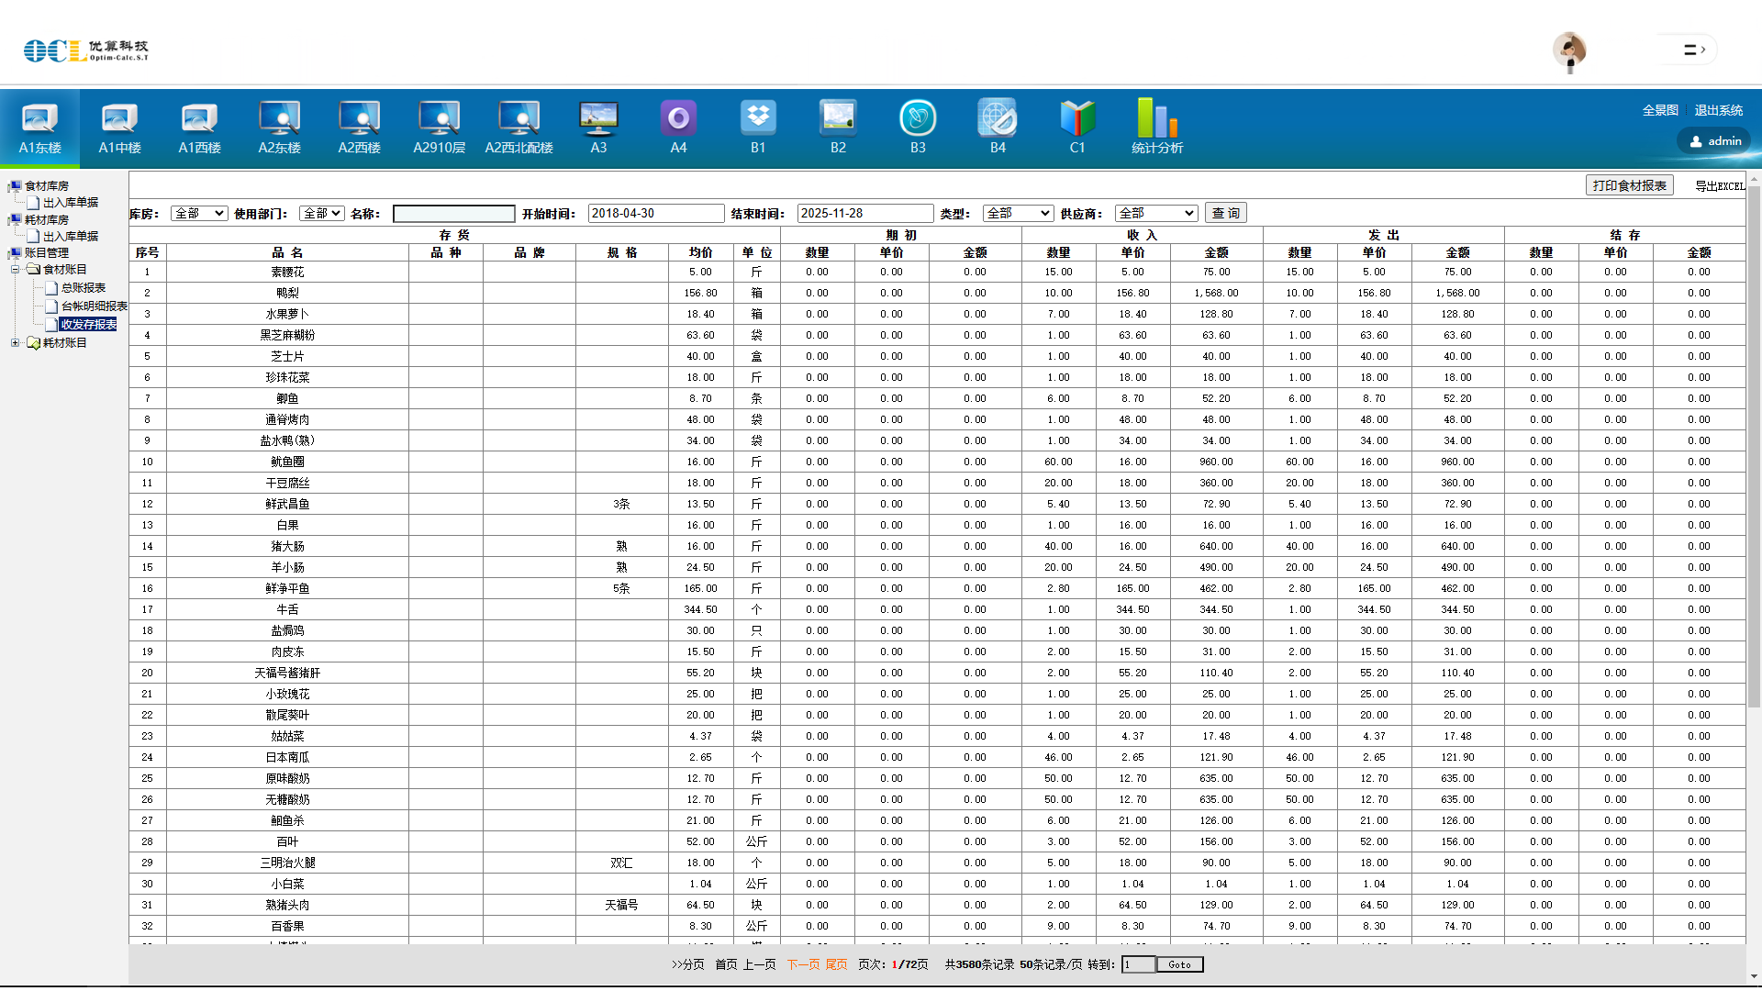The width and height of the screenshot is (1762, 991).
Task: Select 总账报表 in the tree
Action: pyautogui.click(x=84, y=288)
